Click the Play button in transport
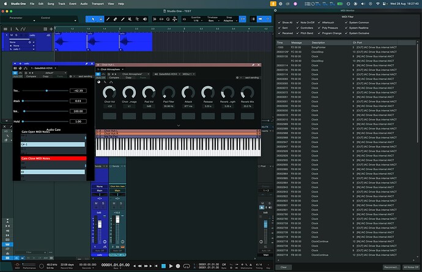This screenshot has width=422, height=272. point(171,266)
